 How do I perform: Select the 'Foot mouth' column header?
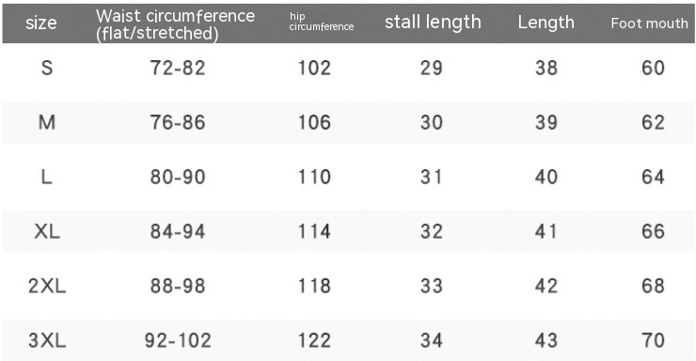pos(649,24)
